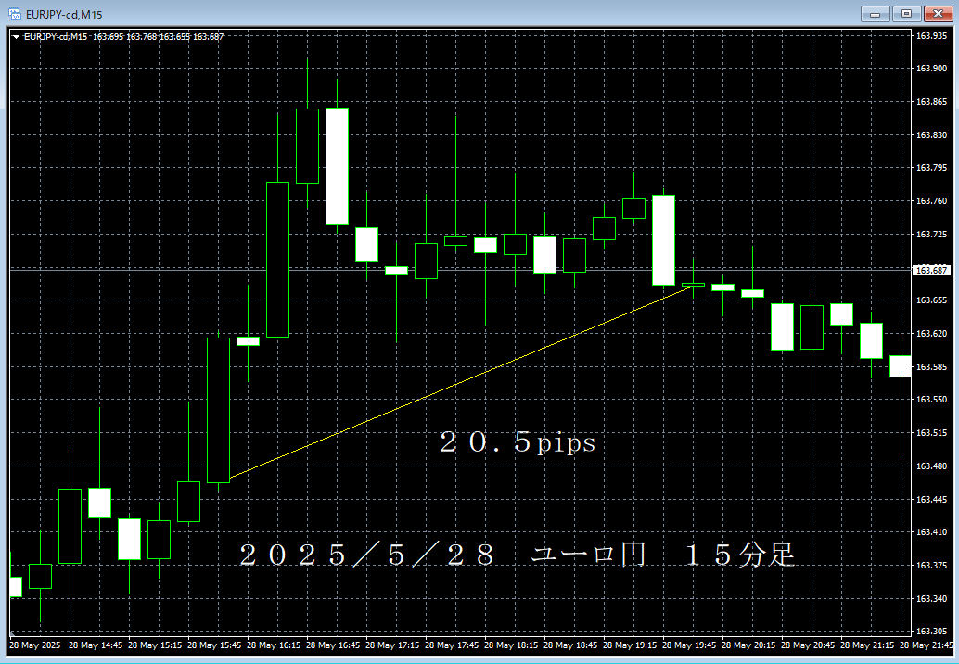Viewport: 959px width, 664px height.
Task: Select the 20.5pips text label
Action: 518,443
